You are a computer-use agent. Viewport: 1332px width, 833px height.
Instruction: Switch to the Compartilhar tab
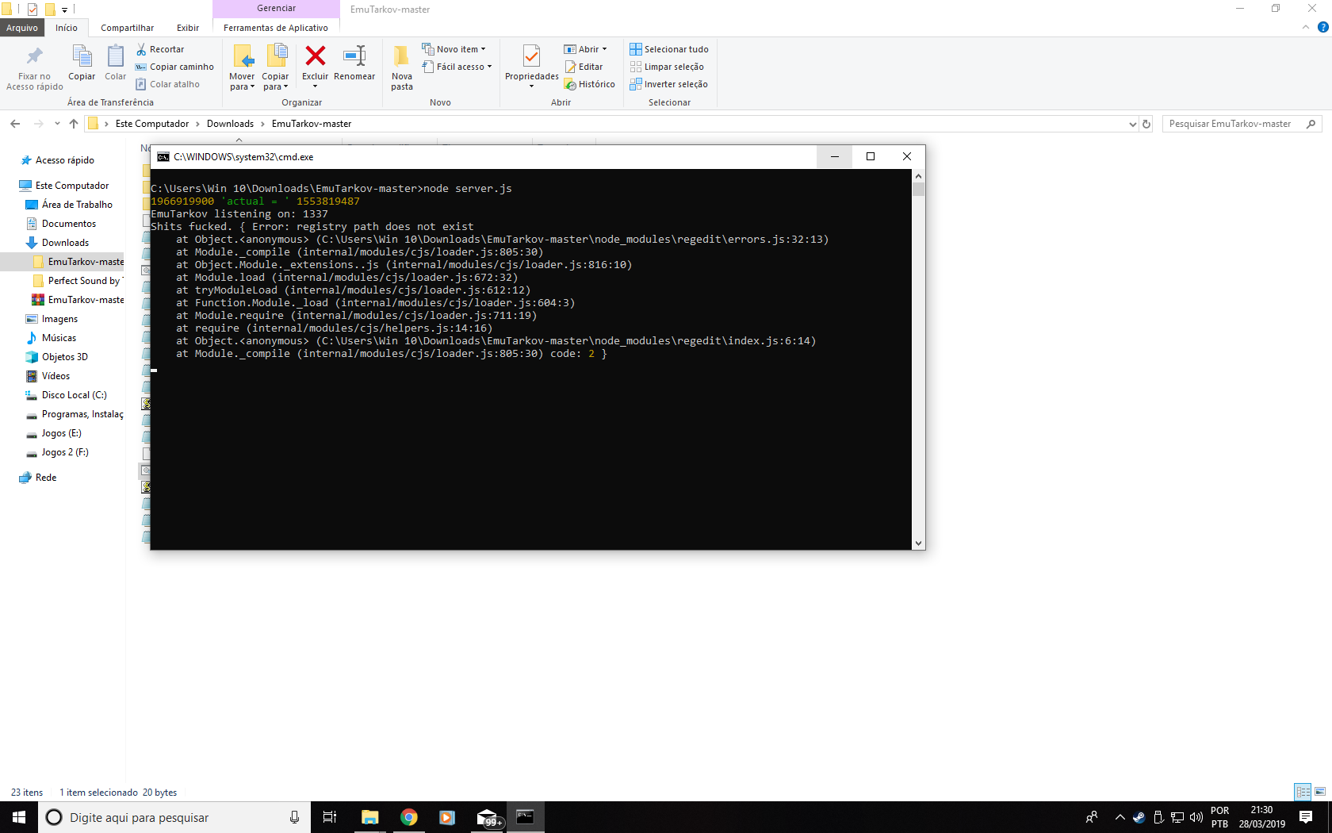(x=127, y=28)
